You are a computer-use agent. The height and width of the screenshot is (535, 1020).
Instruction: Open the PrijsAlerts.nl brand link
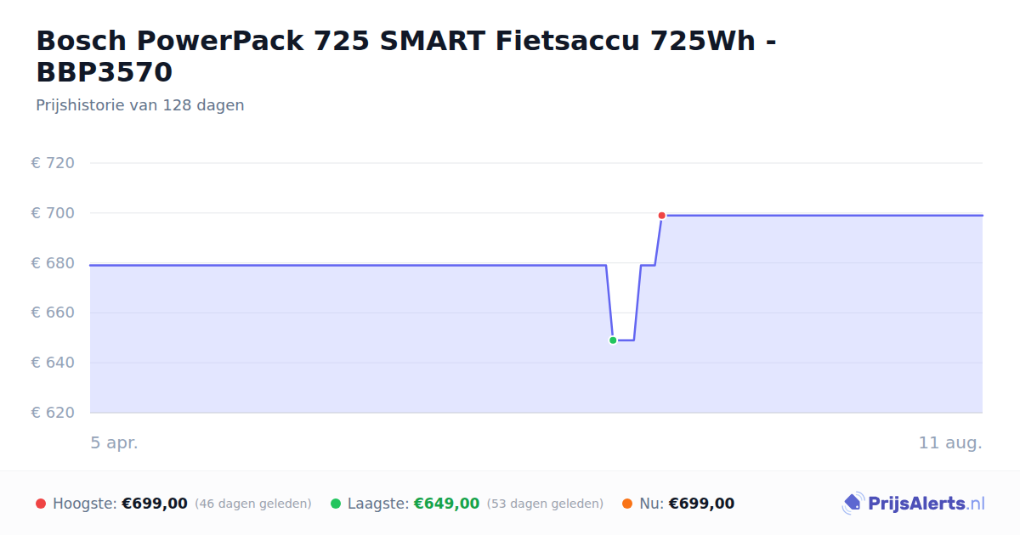pos(914,504)
